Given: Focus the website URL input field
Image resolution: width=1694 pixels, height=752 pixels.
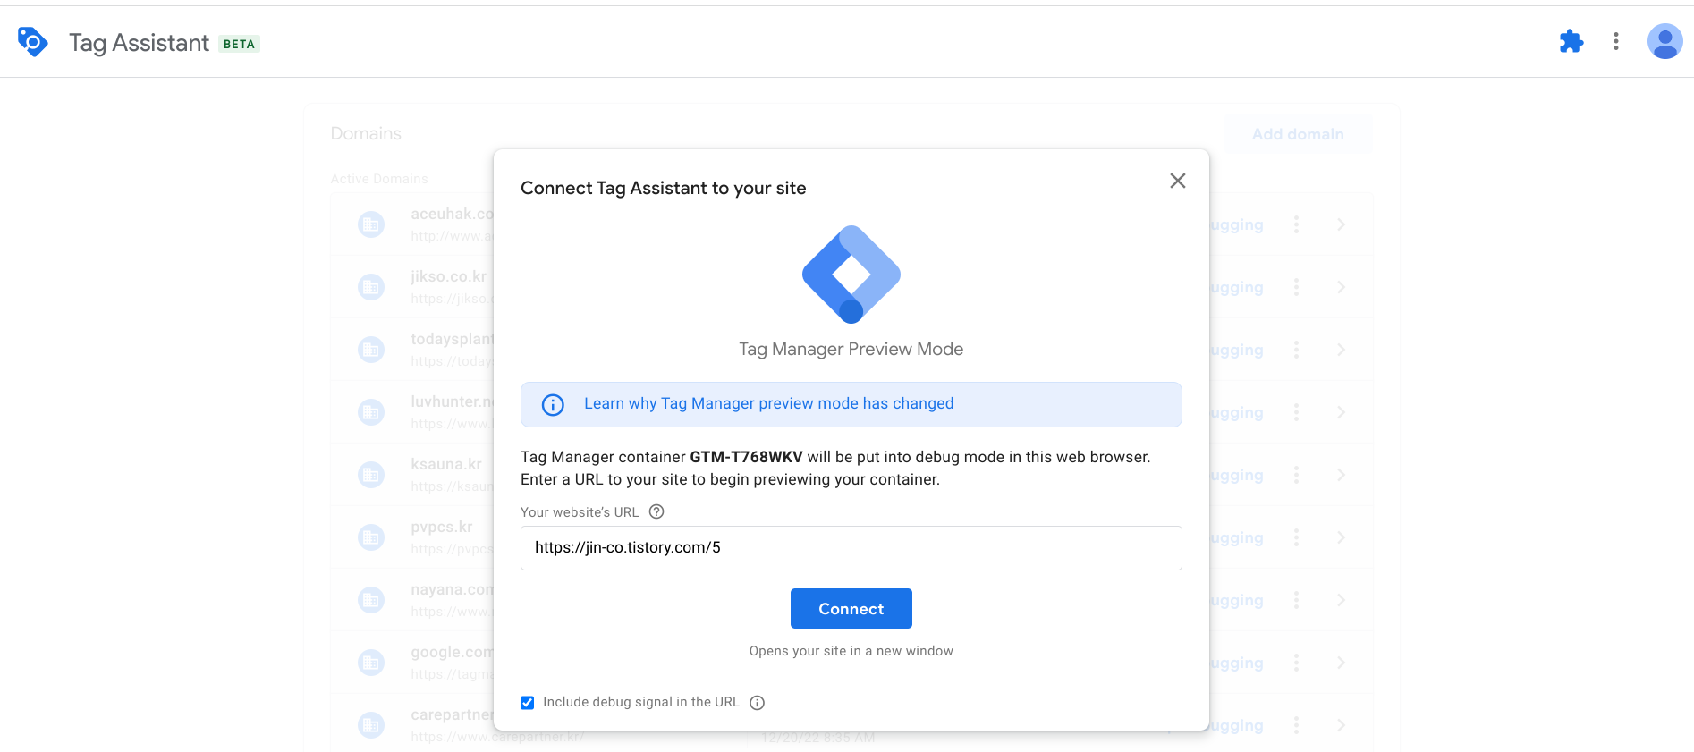Looking at the screenshot, I should [x=851, y=548].
